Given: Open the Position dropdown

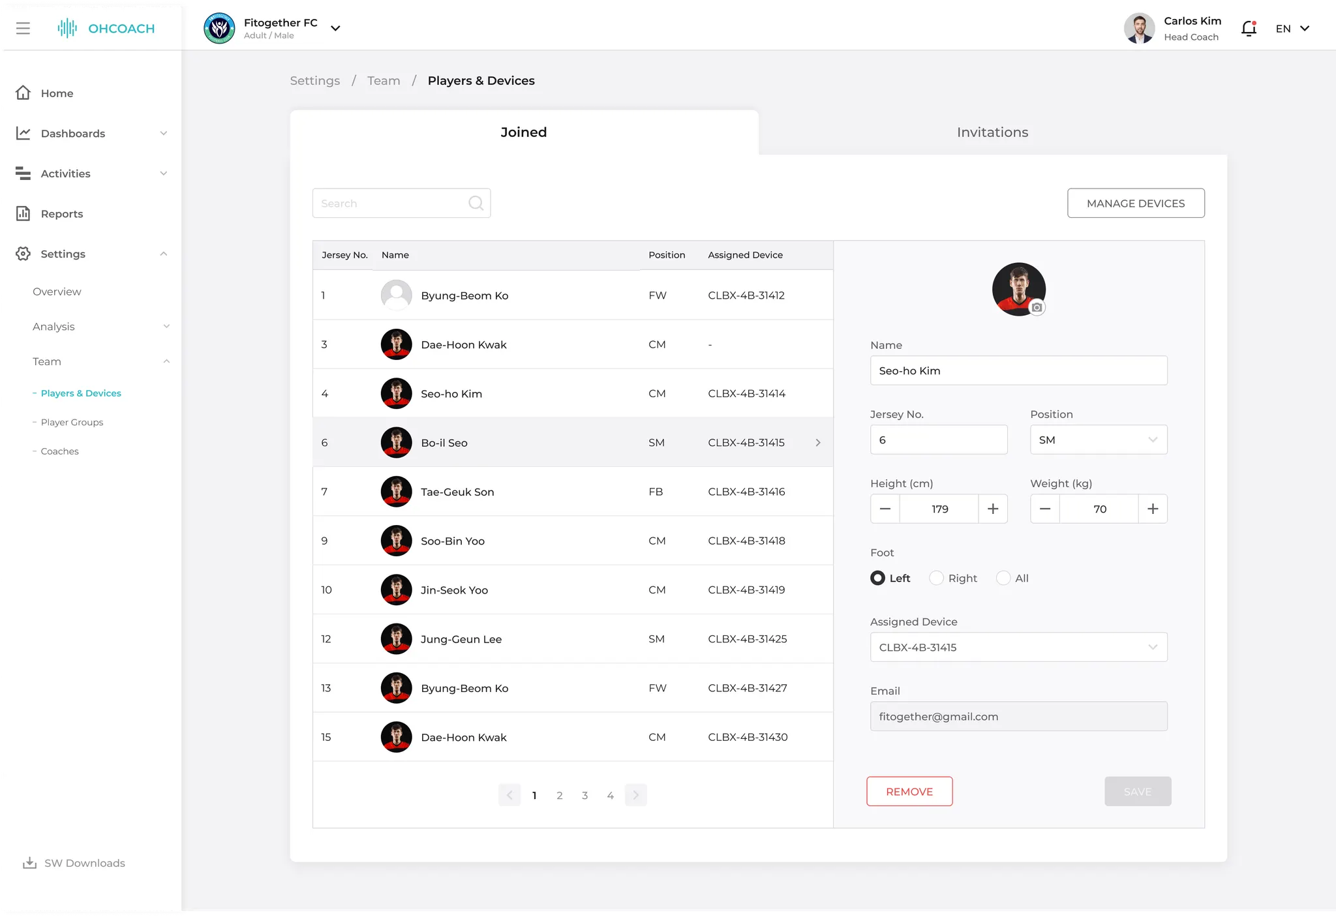Looking at the screenshot, I should pos(1099,440).
